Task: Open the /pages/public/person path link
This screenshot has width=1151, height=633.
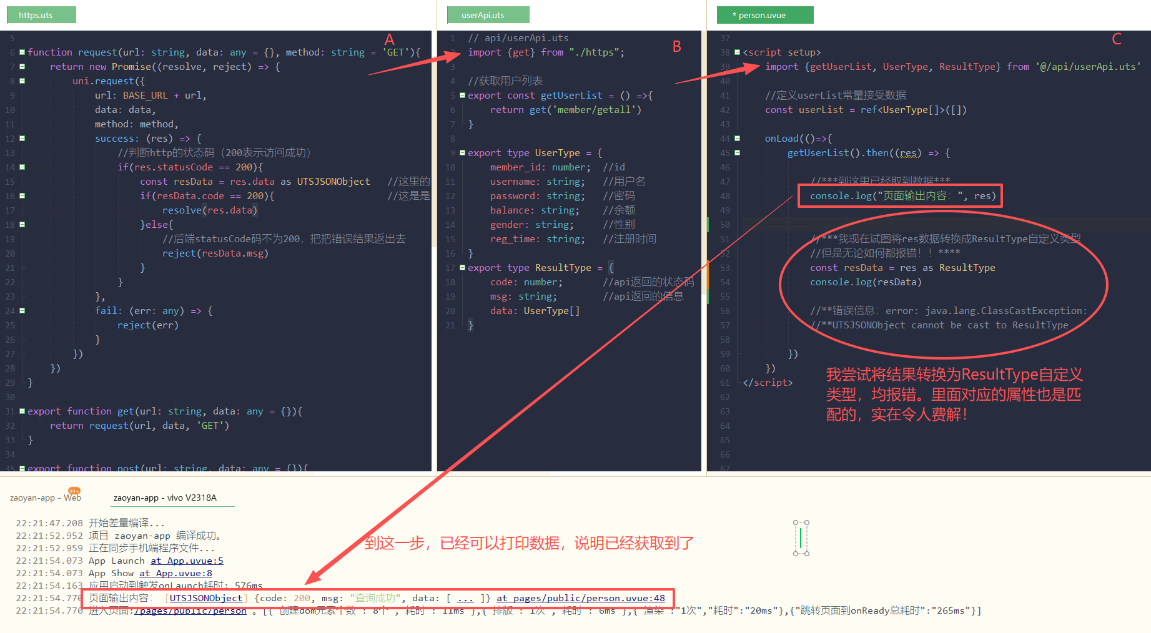Action: [190, 611]
